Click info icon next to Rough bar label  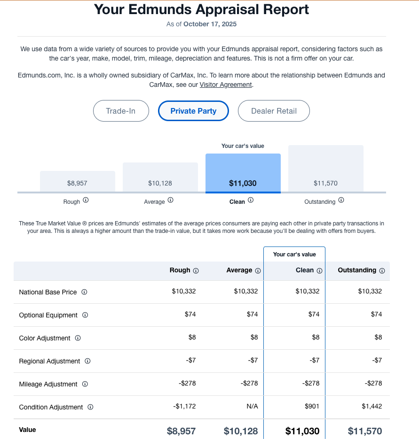(86, 200)
